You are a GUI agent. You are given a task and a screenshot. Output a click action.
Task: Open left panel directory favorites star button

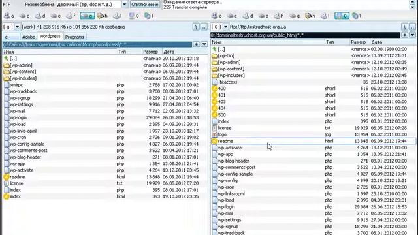(197, 44)
